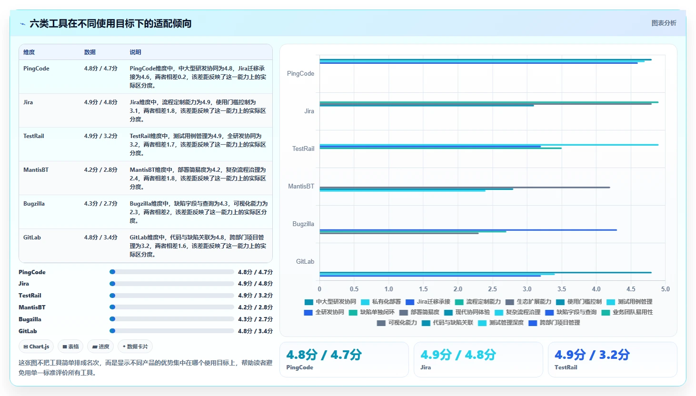Viewport: 696px width, 396px height.
Task: Hide the 跨部门项目管理 legend entry
Action: point(554,323)
